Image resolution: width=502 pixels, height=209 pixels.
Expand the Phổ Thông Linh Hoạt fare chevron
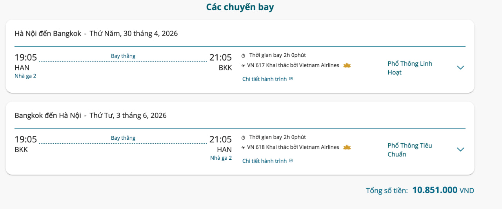pos(460,68)
